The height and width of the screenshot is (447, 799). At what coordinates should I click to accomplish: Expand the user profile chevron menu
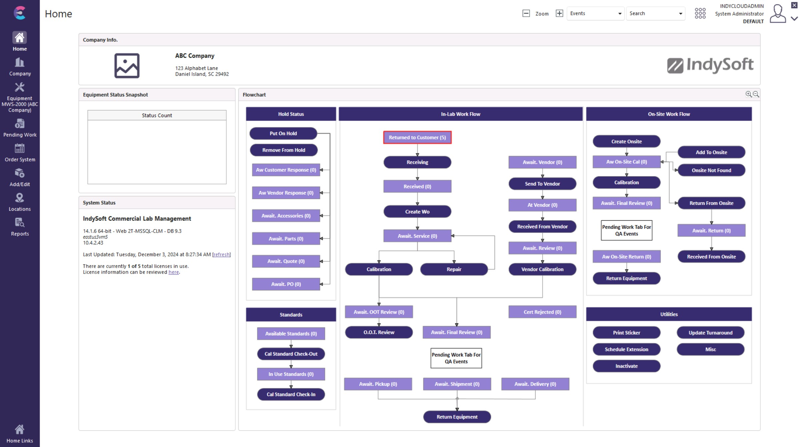point(794,19)
